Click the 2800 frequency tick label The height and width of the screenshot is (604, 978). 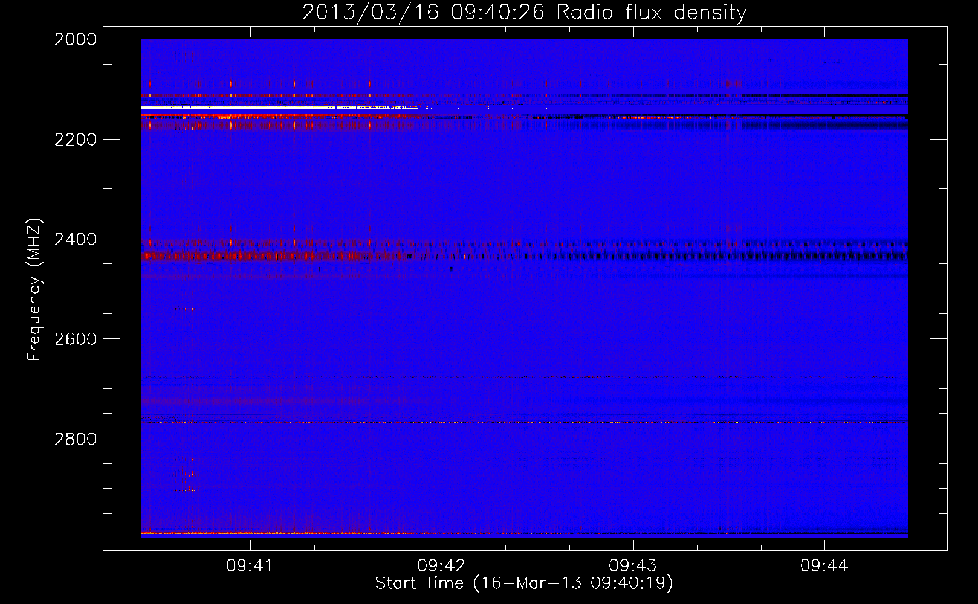tap(76, 439)
